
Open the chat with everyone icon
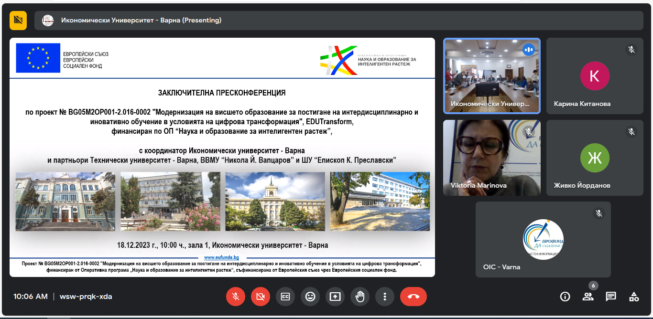click(611, 297)
